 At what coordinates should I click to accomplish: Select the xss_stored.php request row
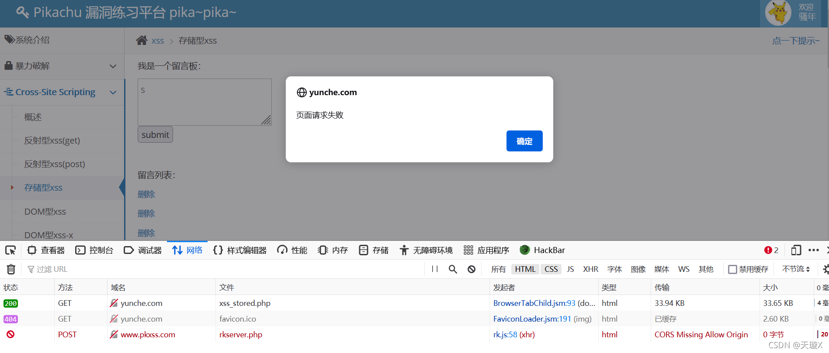414,303
